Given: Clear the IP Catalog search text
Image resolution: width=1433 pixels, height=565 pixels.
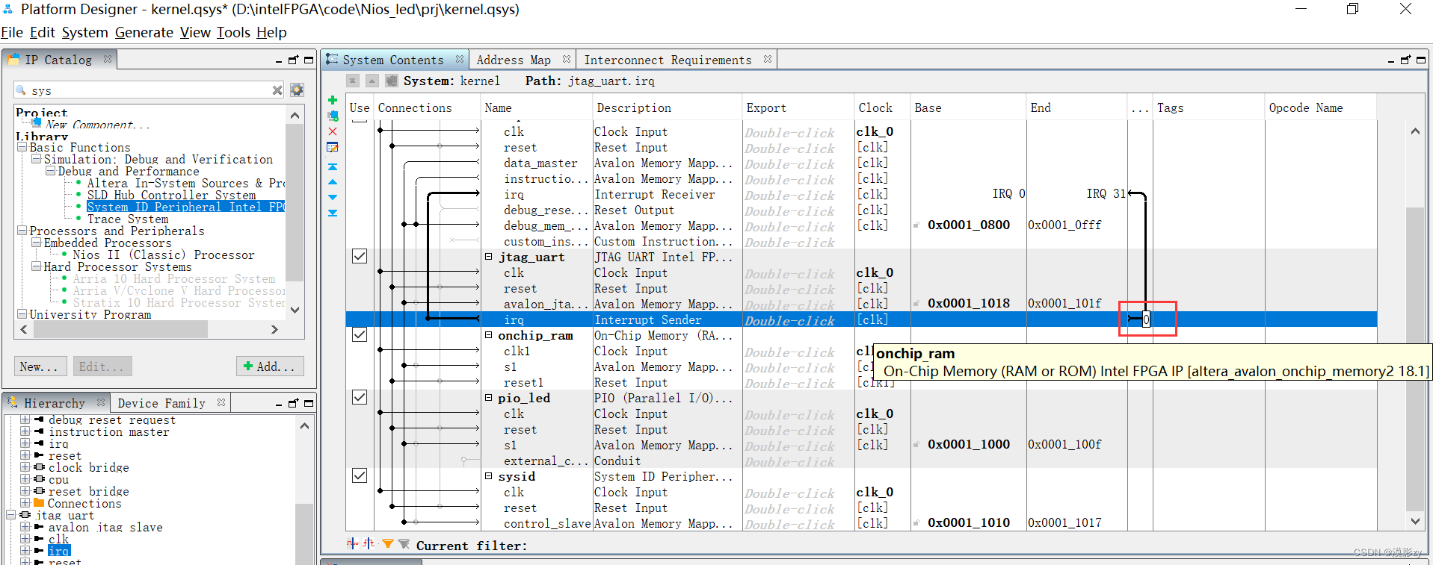Looking at the screenshot, I should pyautogui.click(x=277, y=90).
